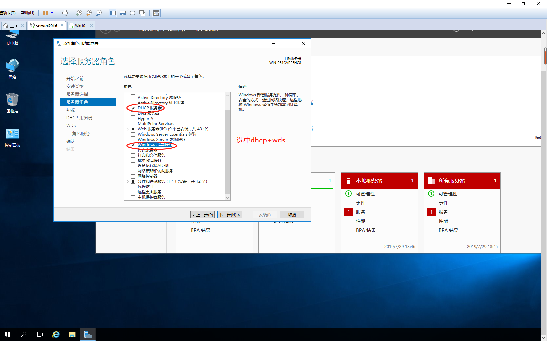This screenshot has height=341, width=547.
Task: Uncheck the Windows 部署服务 role
Action: (x=133, y=145)
